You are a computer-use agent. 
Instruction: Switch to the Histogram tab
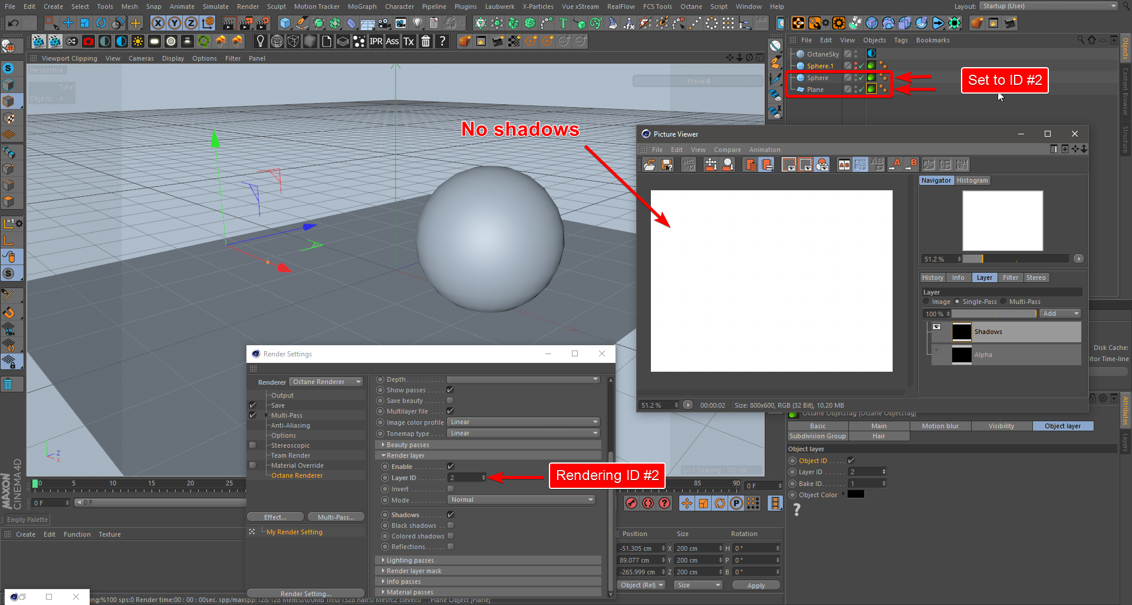[972, 180]
